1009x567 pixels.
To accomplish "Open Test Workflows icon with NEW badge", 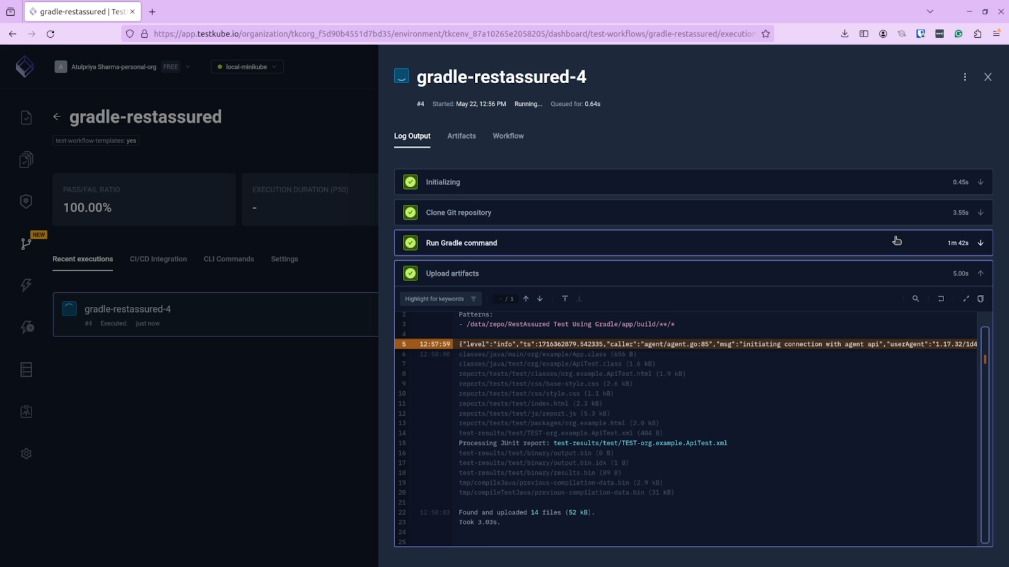I will [26, 244].
